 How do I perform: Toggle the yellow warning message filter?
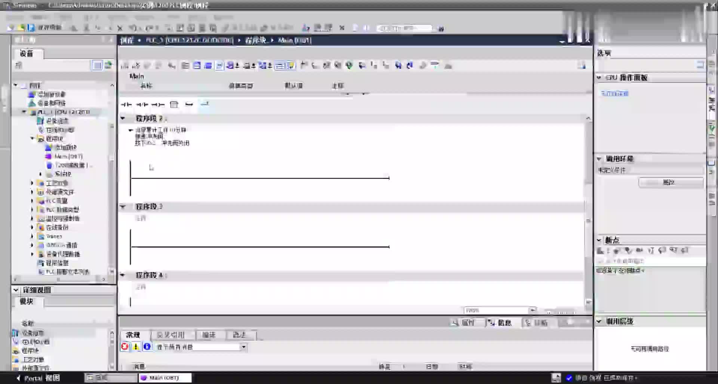(136, 347)
